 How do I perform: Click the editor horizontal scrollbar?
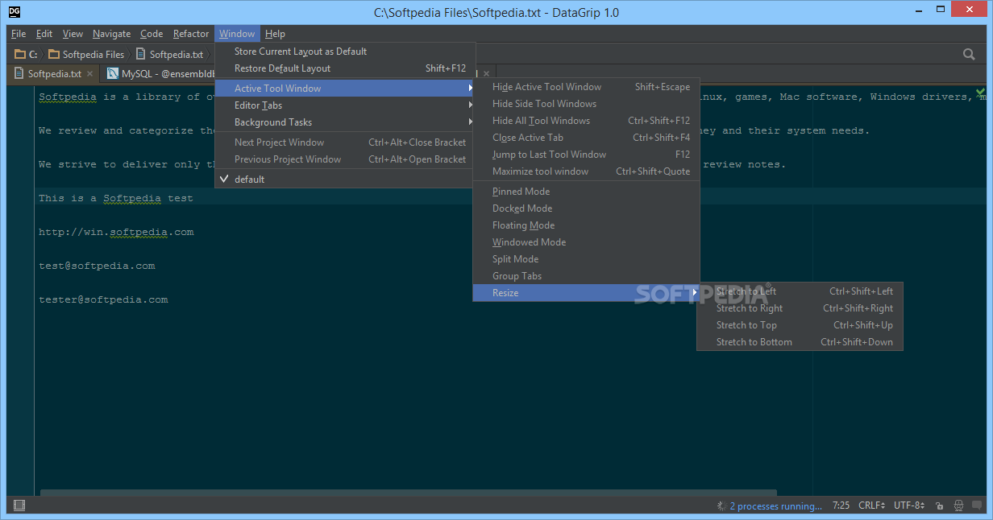point(409,492)
